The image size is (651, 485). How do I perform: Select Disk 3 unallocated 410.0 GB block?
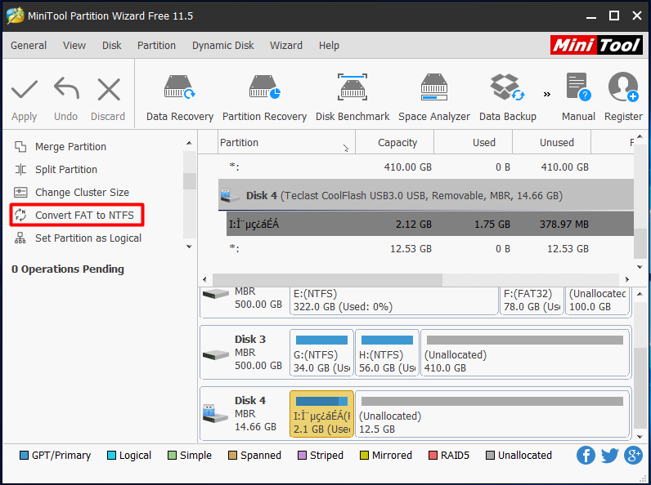(x=525, y=353)
